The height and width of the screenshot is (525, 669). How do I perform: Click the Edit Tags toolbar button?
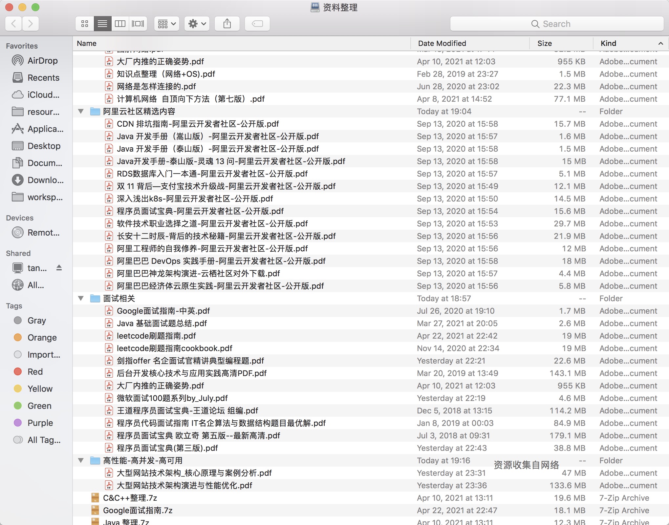click(257, 24)
